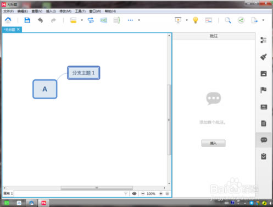This screenshot has width=273, height=207.
Task: Click the canvas scroll-right arrow
Action: coord(164,188)
